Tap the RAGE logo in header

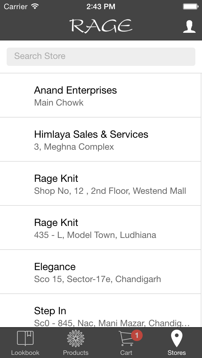(101, 26)
